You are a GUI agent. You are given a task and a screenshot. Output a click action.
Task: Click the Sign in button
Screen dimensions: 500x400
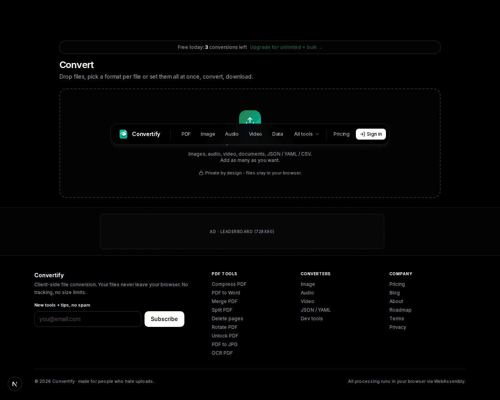point(371,134)
